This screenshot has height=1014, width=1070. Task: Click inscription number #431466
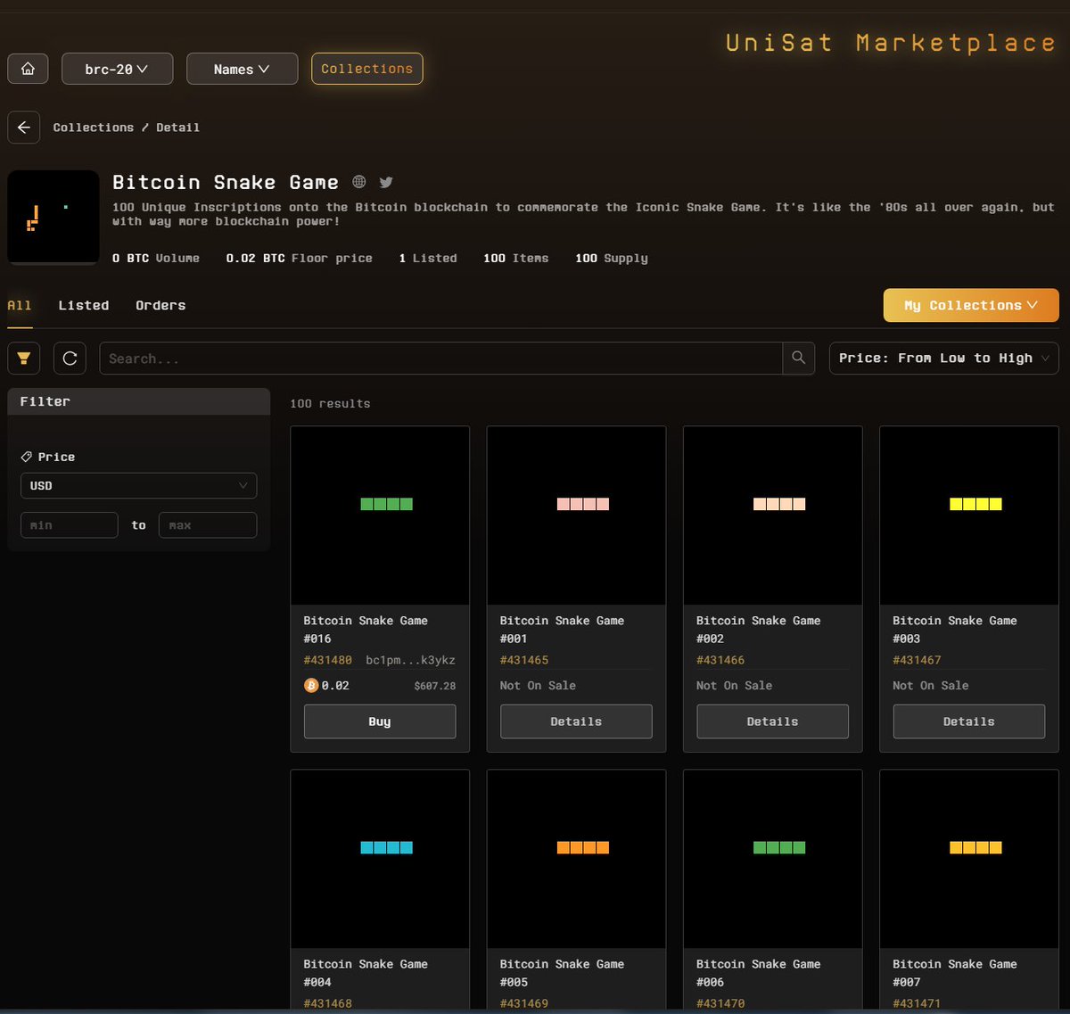[x=720, y=660]
